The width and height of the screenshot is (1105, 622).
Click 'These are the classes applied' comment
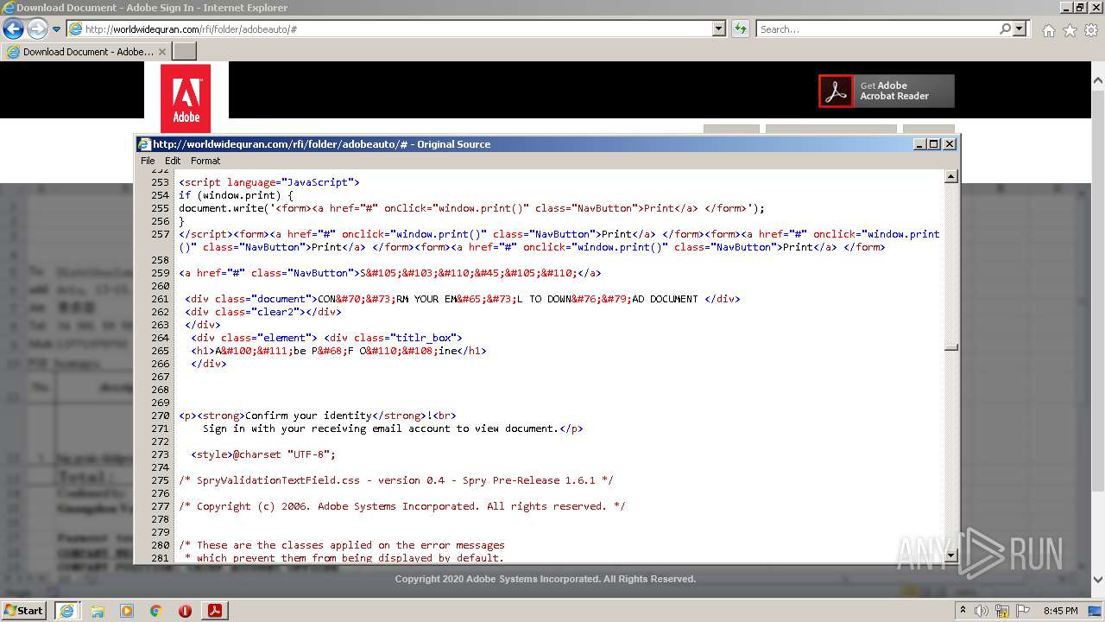pos(342,545)
